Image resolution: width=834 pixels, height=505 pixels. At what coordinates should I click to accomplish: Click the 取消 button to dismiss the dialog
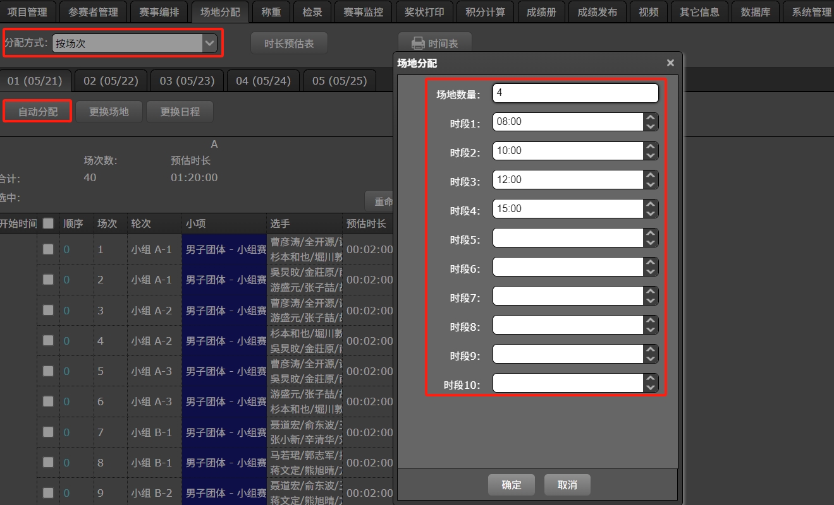[x=567, y=485]
